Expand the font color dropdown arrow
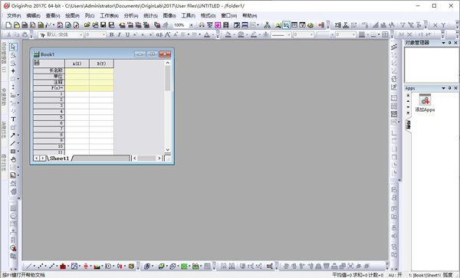The width and height of the screenshot is (460, 278). 213,35
